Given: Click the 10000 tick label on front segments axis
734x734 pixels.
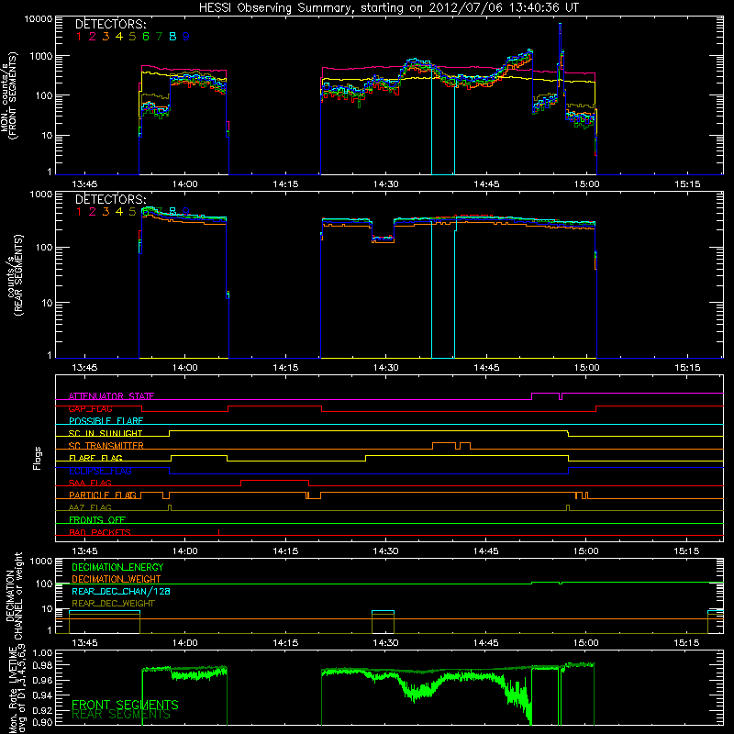Looking at the screenshot, I should coord(39,19).
